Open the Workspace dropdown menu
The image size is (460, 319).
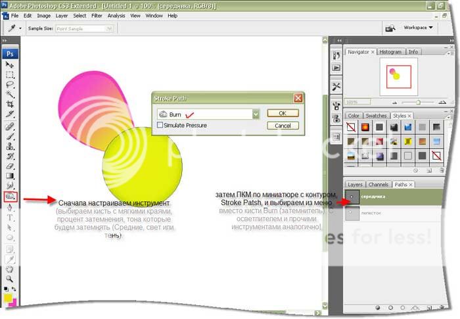(419, 28)
